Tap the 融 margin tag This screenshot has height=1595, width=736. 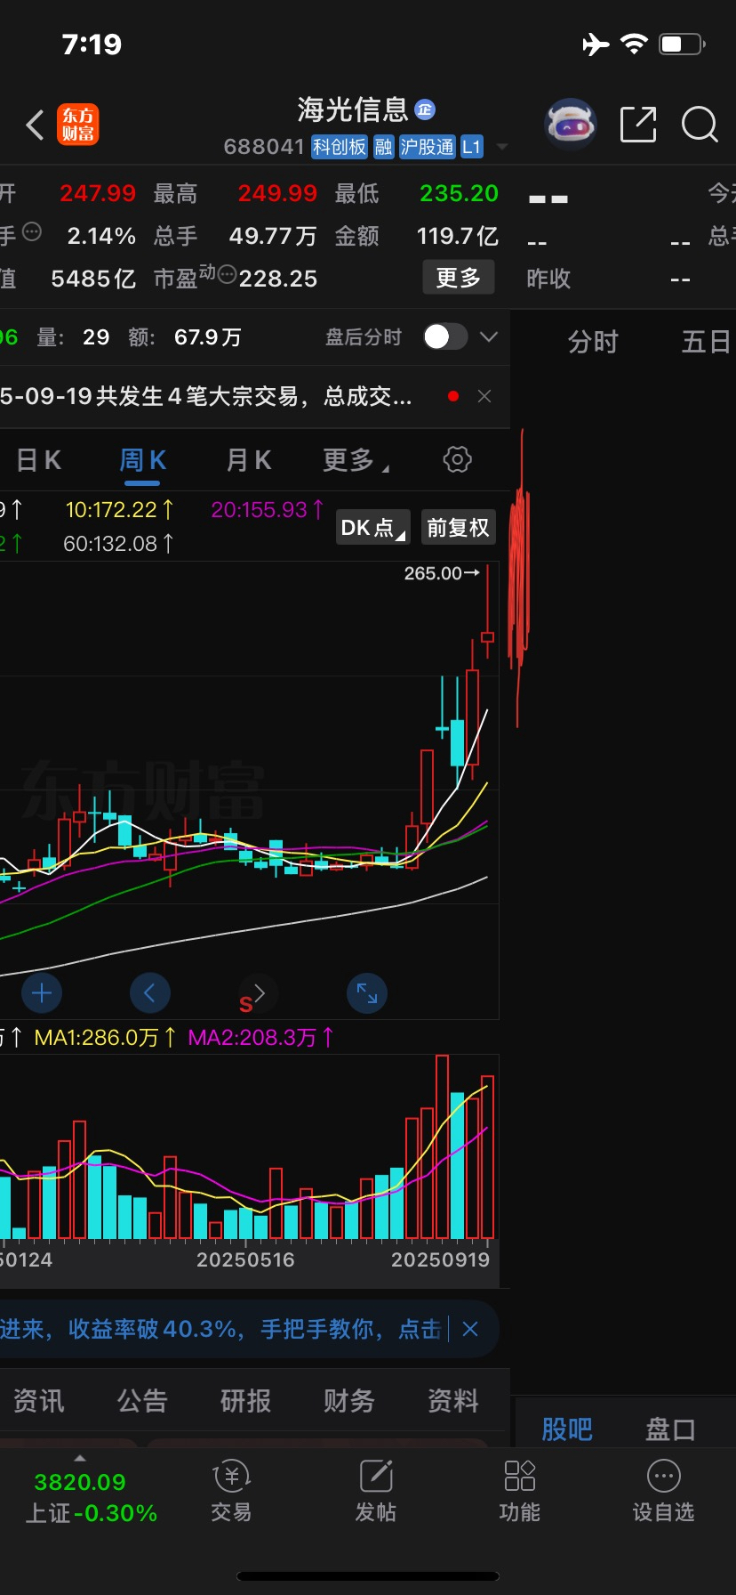click(383, 147)
